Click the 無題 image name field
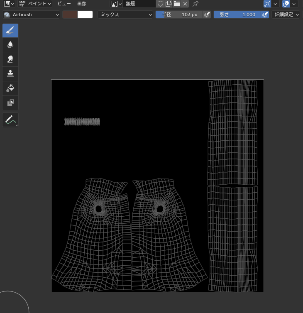The image size is (303, 313). [139, 4]
